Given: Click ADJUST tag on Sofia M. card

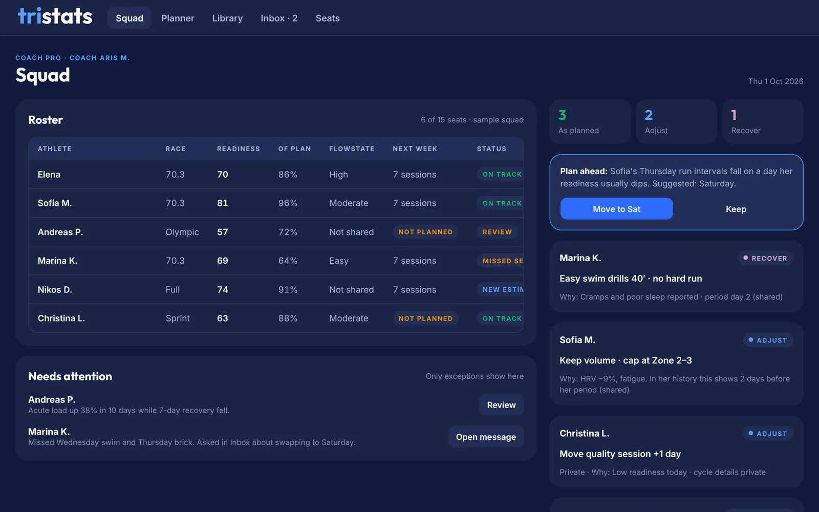Looking at the screenshot, I should tap(768, 340).
